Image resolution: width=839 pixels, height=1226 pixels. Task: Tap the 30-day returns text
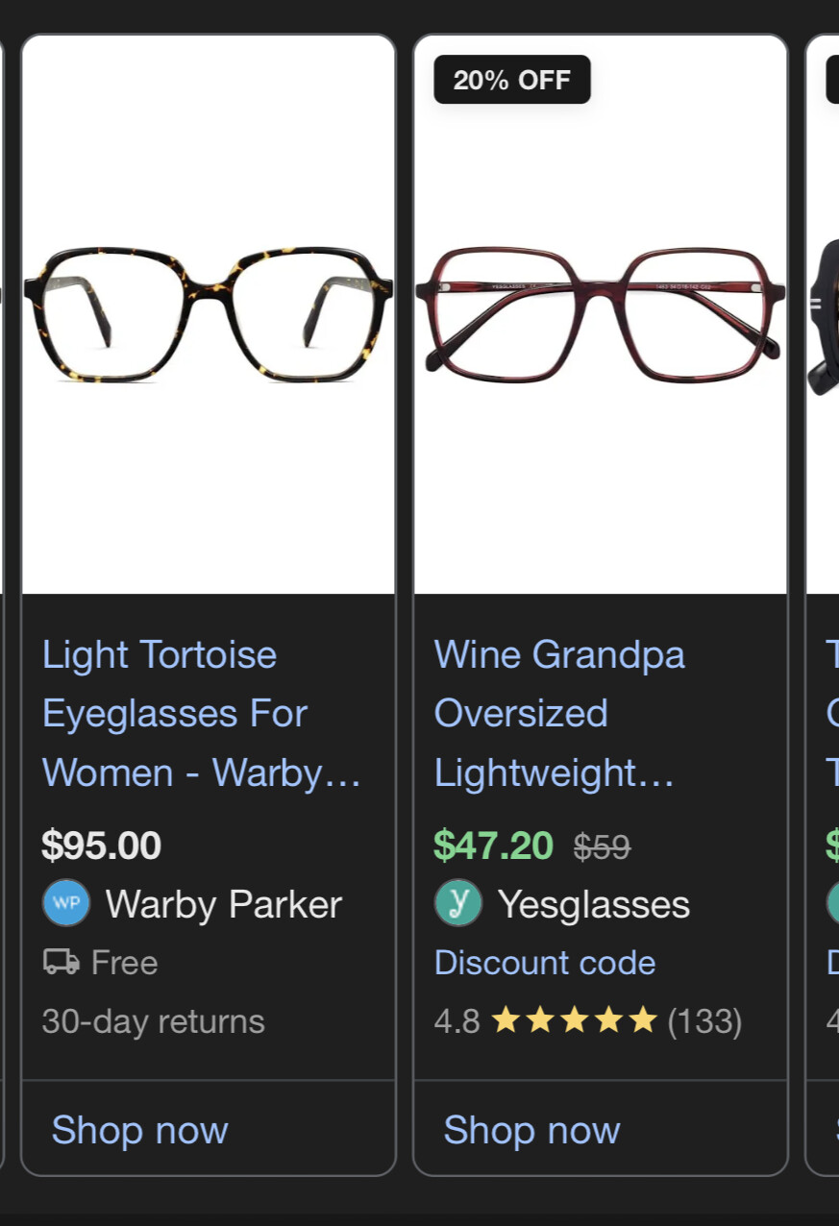154,1020
